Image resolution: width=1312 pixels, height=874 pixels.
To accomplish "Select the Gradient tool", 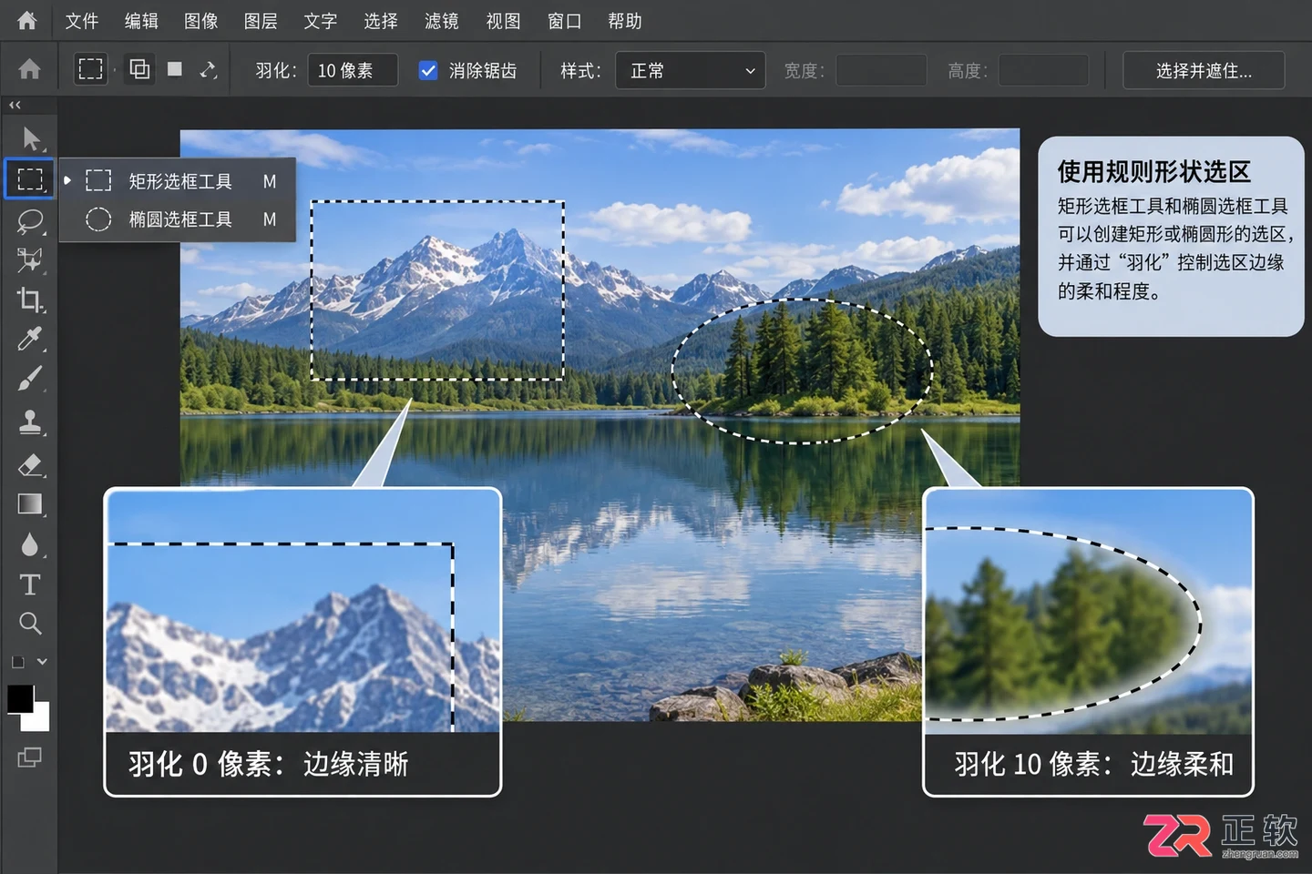I will 30,504.
